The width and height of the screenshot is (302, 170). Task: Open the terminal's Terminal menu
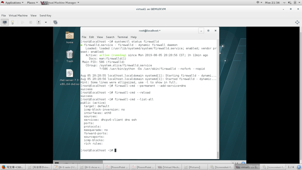(x=123, y=37)
